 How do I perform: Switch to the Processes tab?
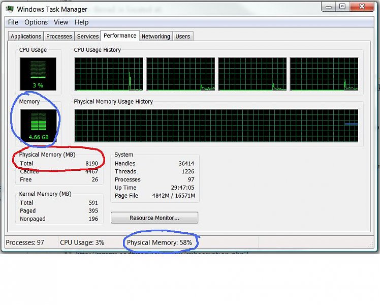[59, 37]
